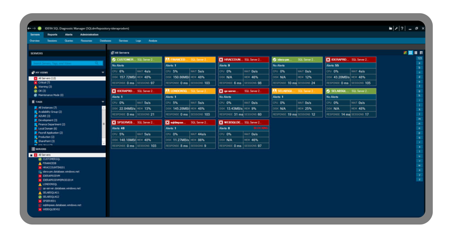Click the help question mark icon
Screen dimensions: 452x240
pos(402,28)
